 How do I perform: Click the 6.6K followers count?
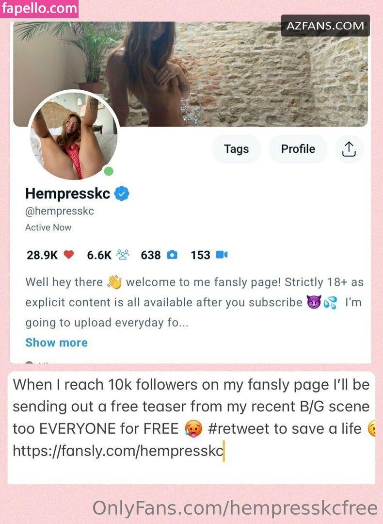99,255
